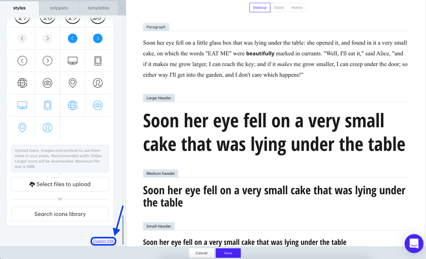This screenshot has height=259, width=426.
Task: Select the black outlined tablet device icon
Action: pos(97,61)
